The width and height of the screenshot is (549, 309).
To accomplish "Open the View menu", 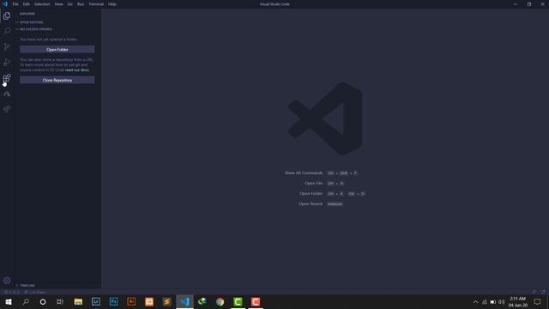I will [x=58, y=4].
